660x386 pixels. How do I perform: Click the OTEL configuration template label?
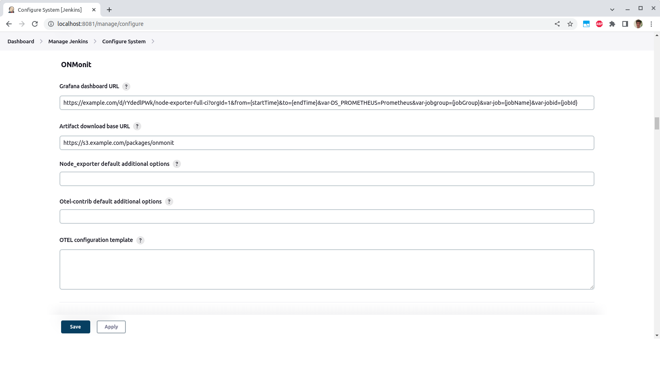pyautogui.click(x=96, y=240)
